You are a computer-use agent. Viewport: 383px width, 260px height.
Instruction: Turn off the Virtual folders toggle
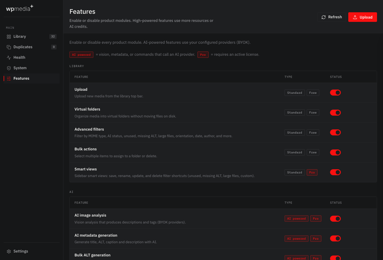[335, 113]
